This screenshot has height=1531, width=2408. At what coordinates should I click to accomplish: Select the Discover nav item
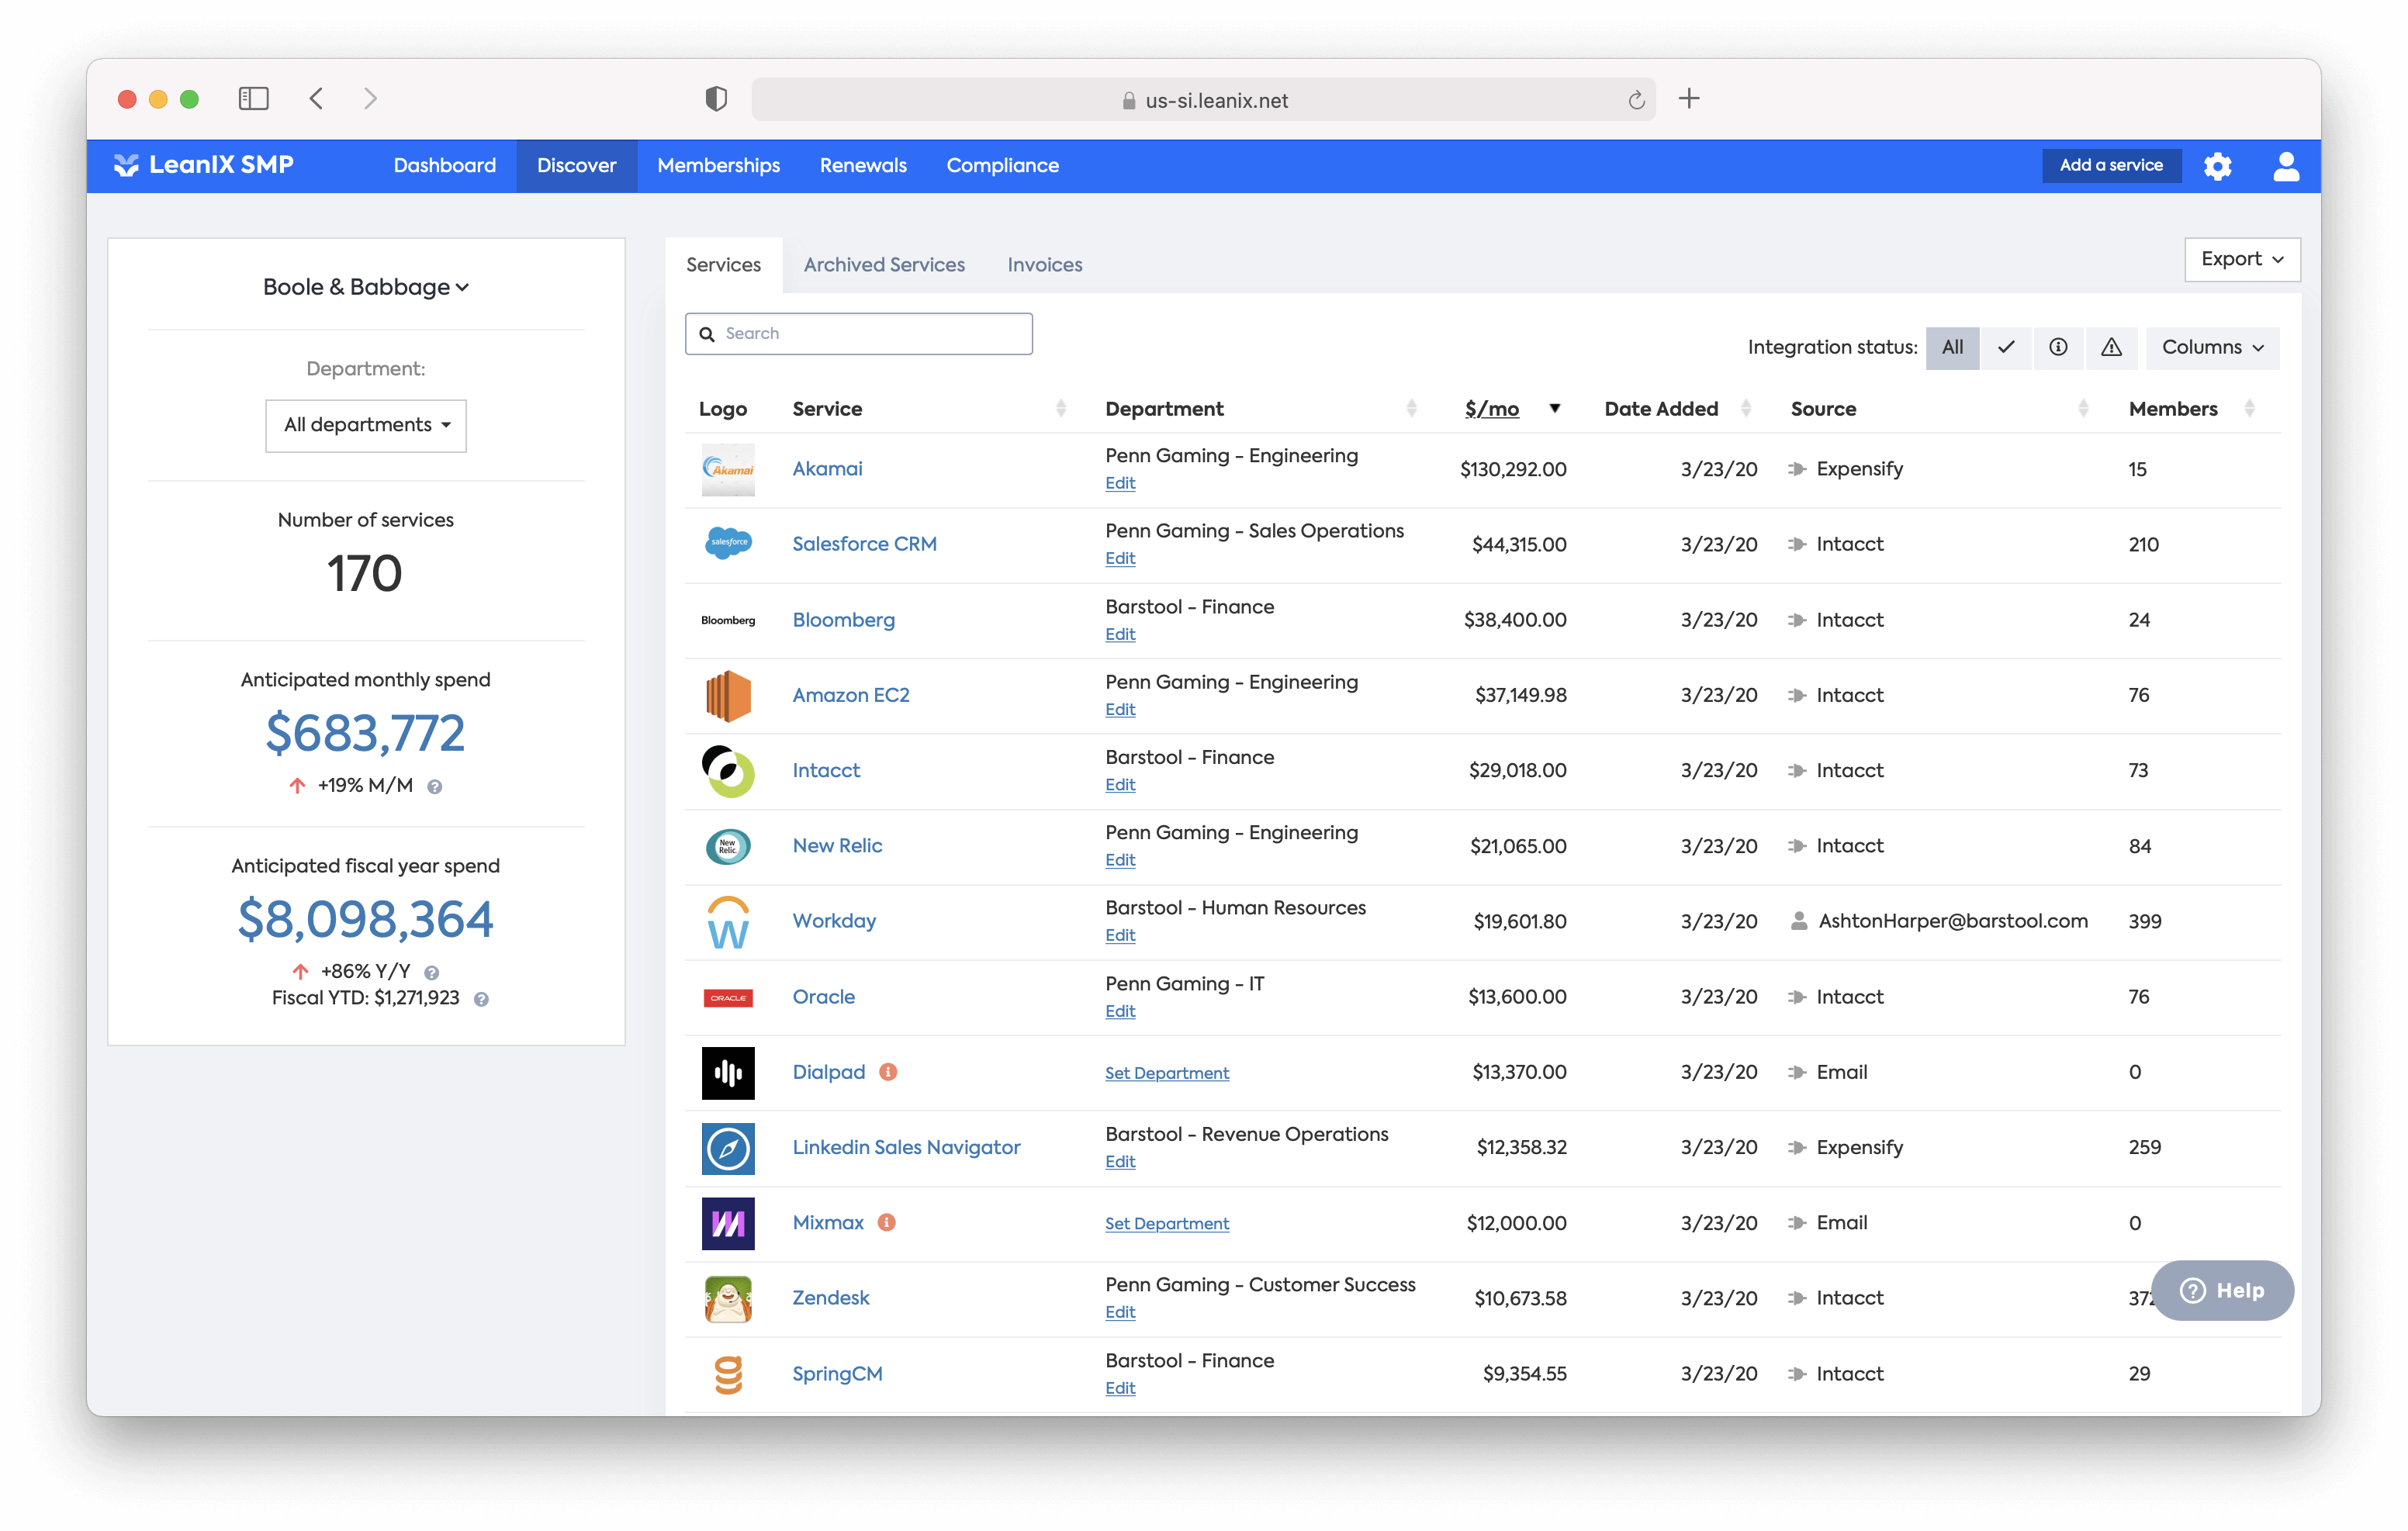pos(576,165)
